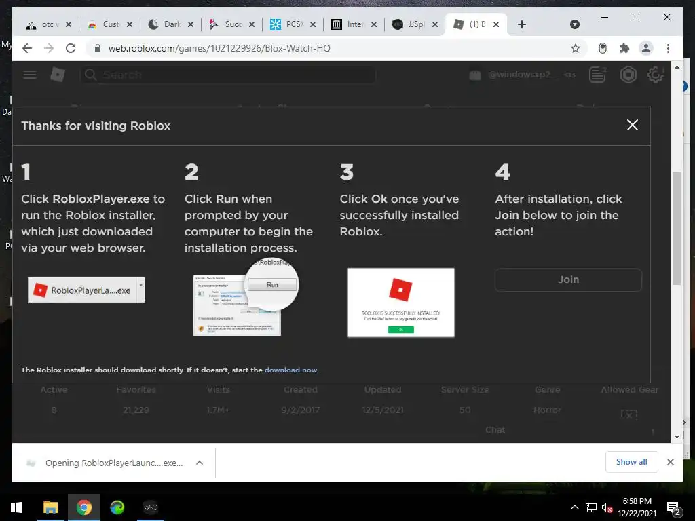Open the Chrome extensions puzzle icon
695x521 pixels.
[624, 48]
